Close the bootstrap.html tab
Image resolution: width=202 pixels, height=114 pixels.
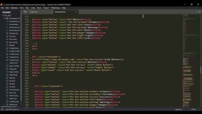coord(76,12)
